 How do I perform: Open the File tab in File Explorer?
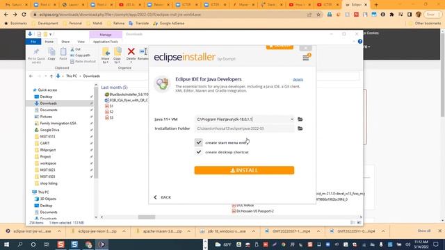click(x=33, y=42)
